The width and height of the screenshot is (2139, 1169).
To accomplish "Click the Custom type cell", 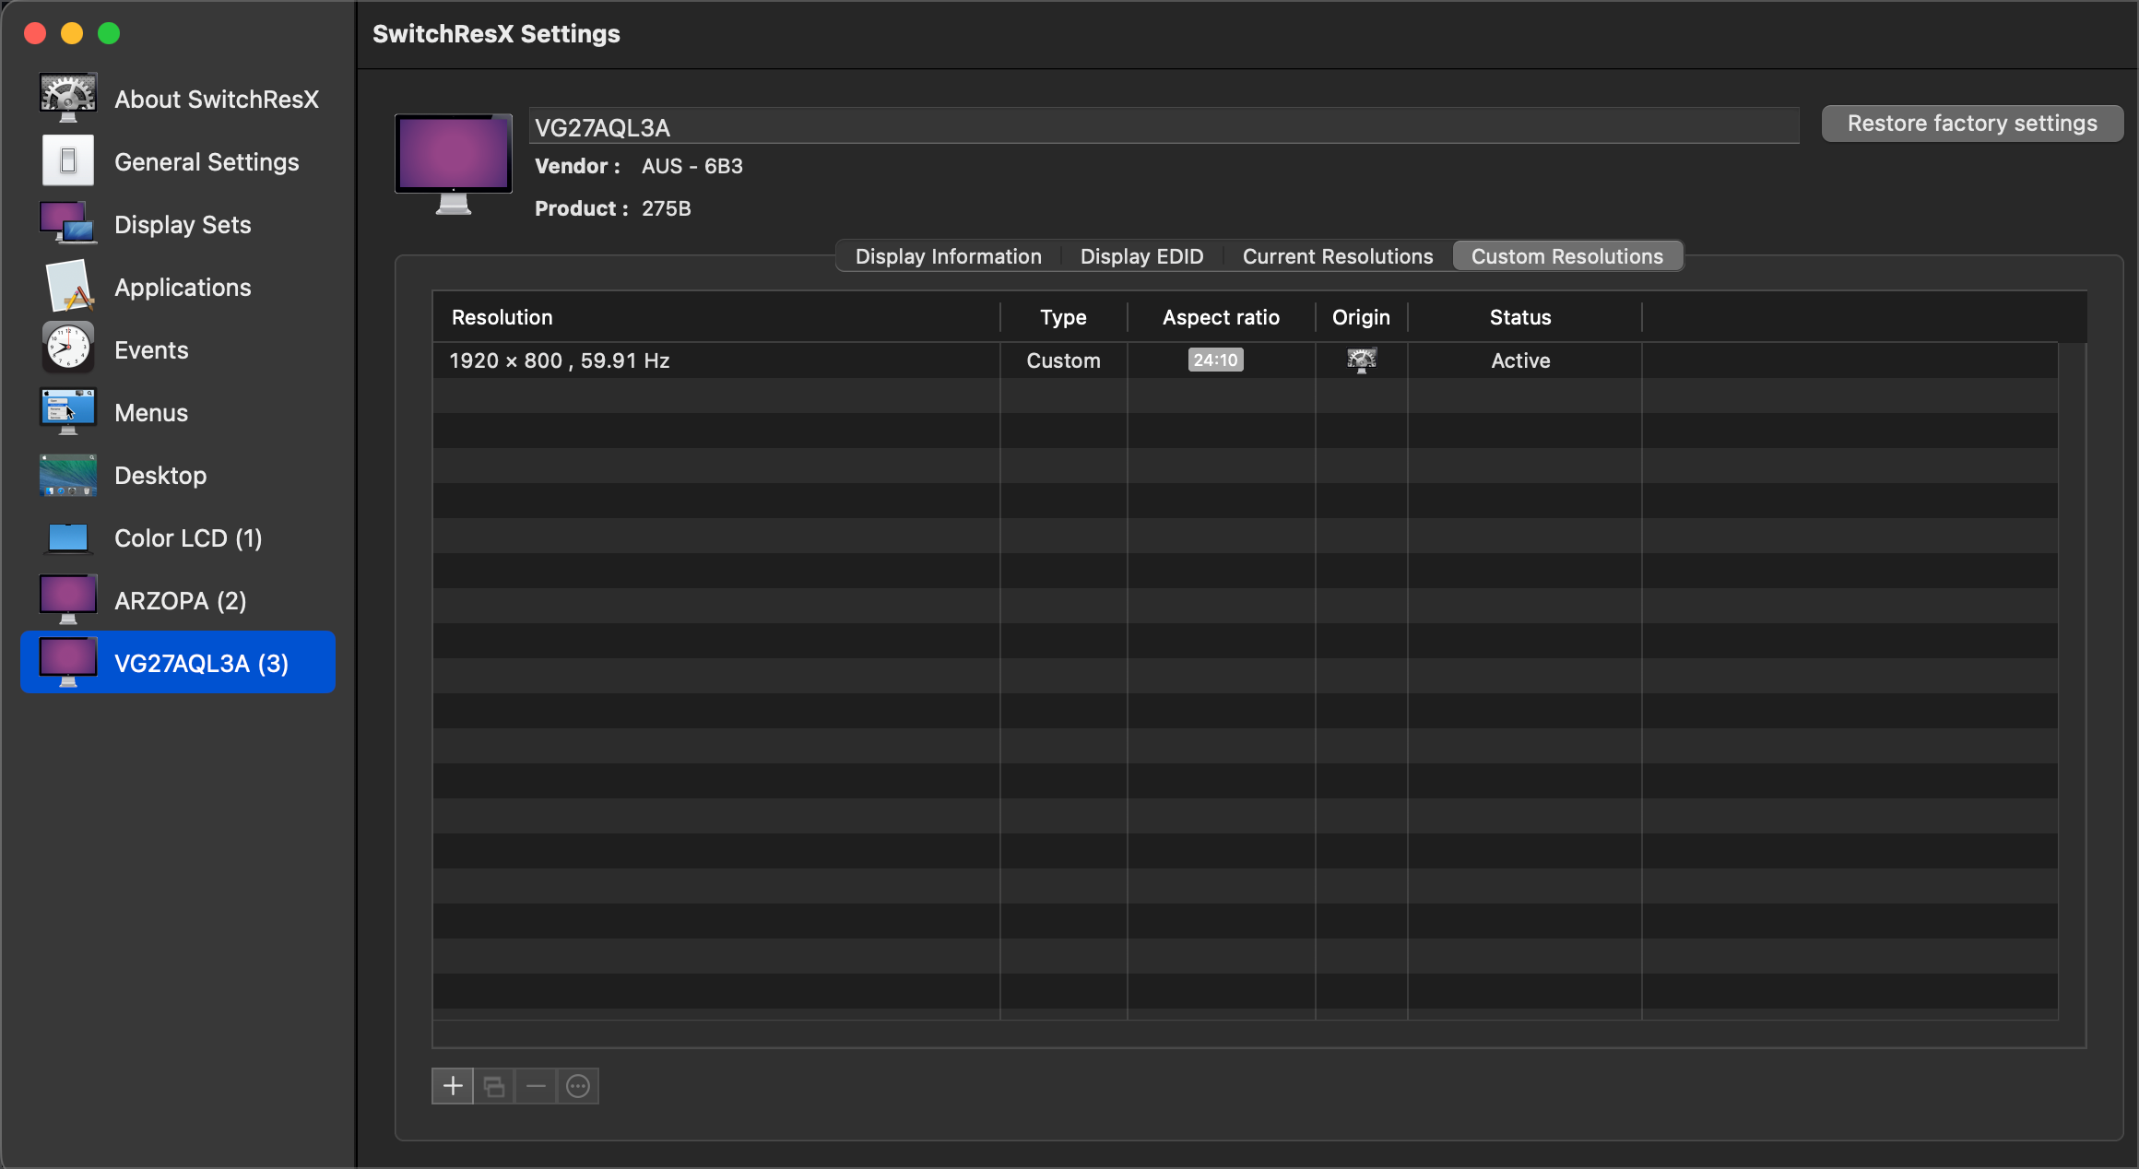I will click(x=1063, y=360).
